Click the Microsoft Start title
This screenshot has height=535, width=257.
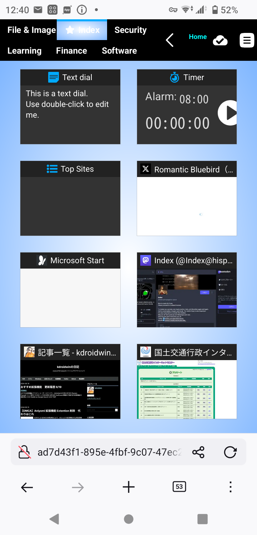(x=77, y=260)
